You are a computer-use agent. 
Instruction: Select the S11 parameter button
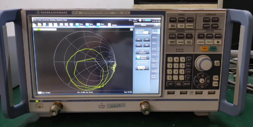click(x=139, y=39)
